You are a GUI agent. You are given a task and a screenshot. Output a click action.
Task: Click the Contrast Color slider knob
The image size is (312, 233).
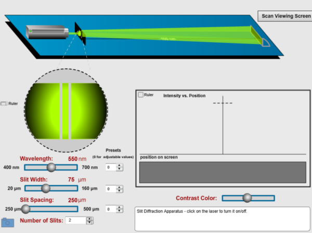pyautogui.click(x=247, y=198)
